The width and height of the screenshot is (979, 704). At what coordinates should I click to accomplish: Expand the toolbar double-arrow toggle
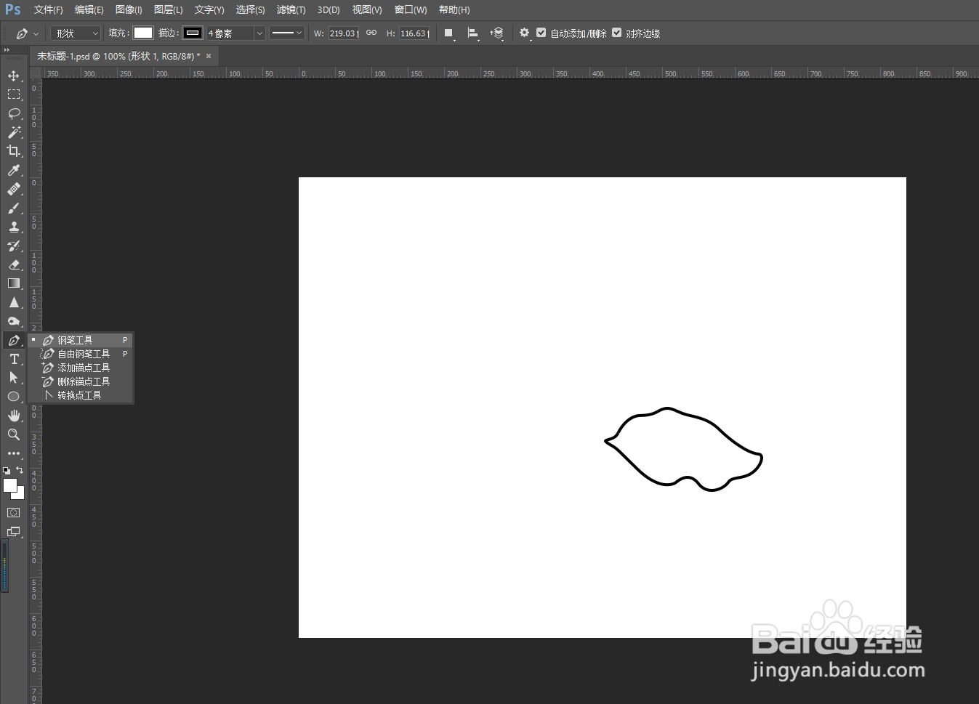click(x=7, y=50)
